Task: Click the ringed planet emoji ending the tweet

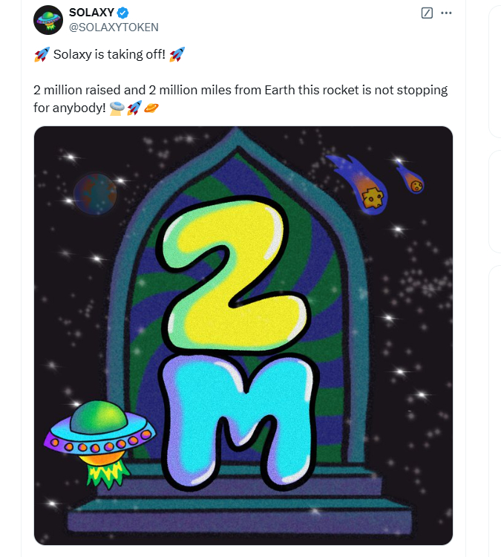Action: click(151, 108)
